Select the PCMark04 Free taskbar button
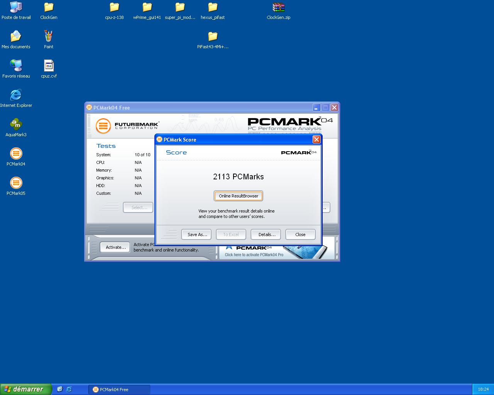Viewport: 494px width, 395px height. pyautogui.click(x=119, y=390)
